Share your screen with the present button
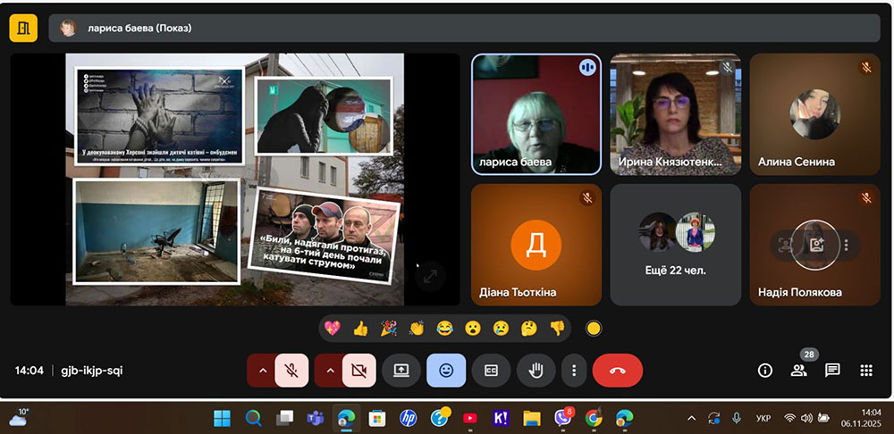The width and height of the screenshot is (894, 434). click(401, 370)
